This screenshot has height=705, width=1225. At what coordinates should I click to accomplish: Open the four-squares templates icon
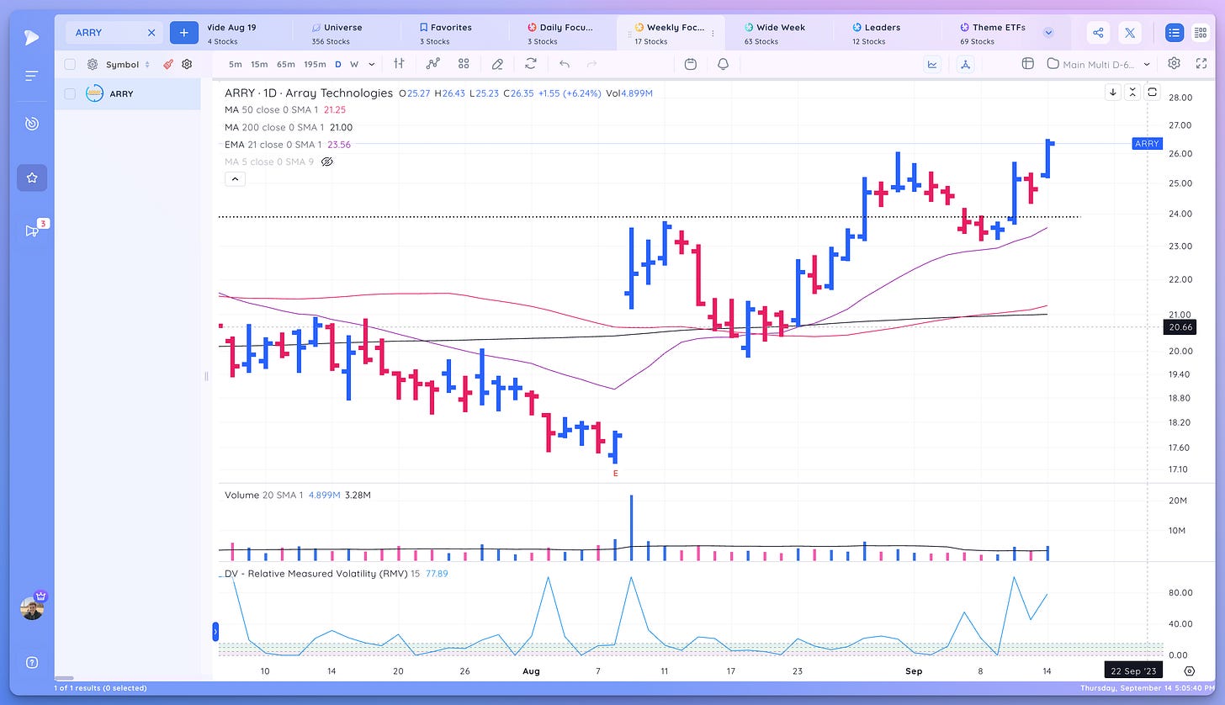tap(464, 64)
